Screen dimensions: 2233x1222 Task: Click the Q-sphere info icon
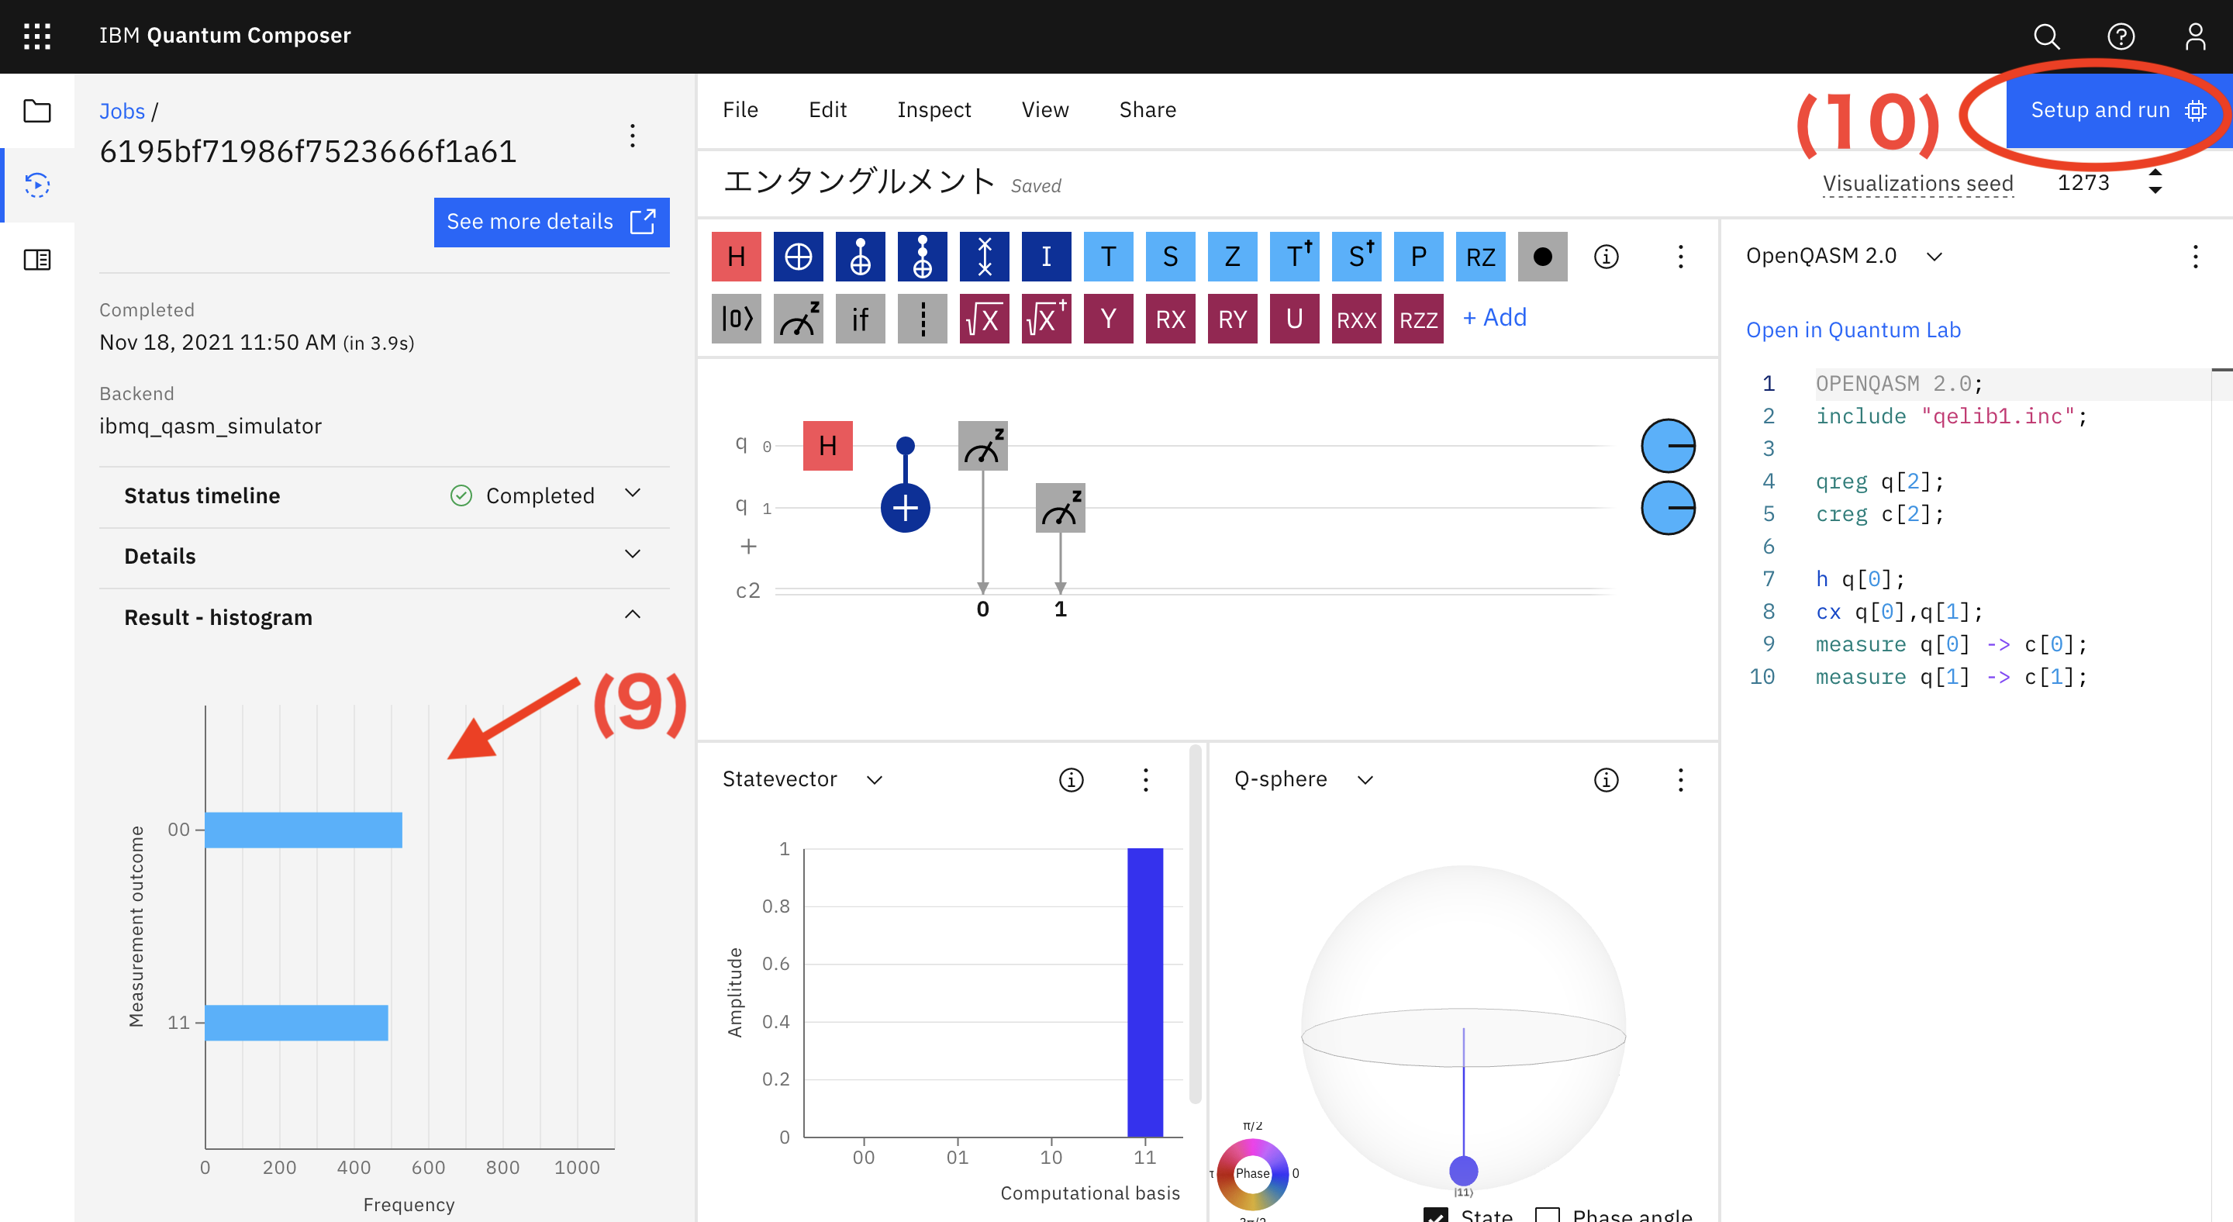coord(1606,779)
